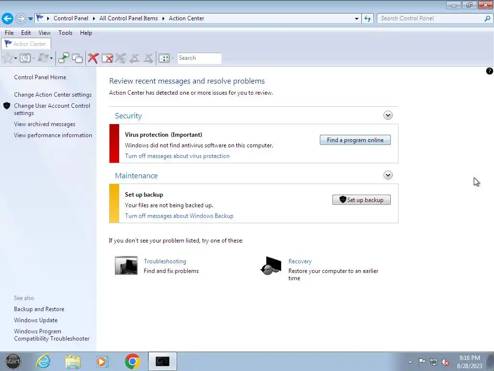Open Change Action Center settings
Viewport: 494px width, 371px height.
click(x=53, y=95)
